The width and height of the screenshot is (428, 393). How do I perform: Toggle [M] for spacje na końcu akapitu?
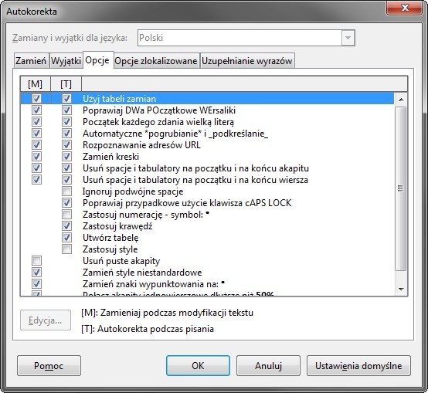[36, 168]
